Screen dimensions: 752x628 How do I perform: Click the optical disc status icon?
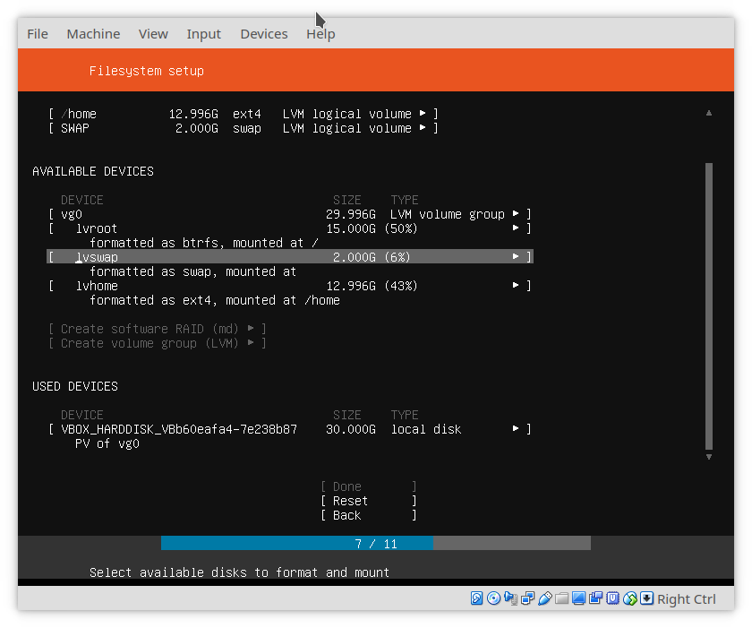pos(493,598)
